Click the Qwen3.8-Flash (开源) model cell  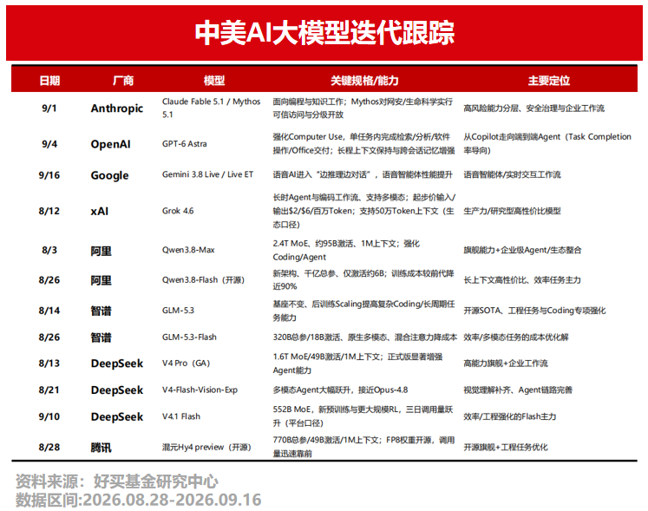point(203,280)
